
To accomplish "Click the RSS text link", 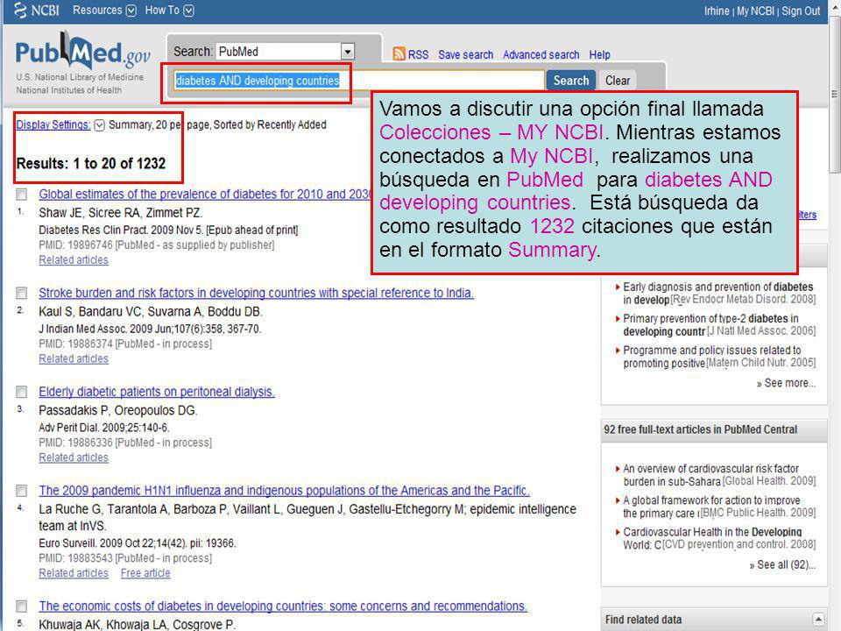I will [418, 54].
